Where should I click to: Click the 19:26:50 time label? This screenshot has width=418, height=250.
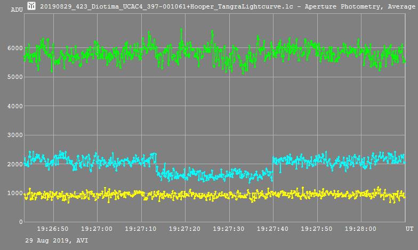(52, 229)
